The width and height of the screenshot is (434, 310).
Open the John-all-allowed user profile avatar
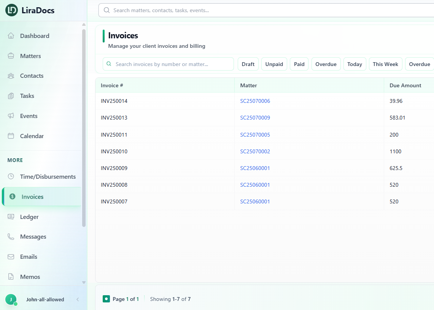(x=11, y=299)
